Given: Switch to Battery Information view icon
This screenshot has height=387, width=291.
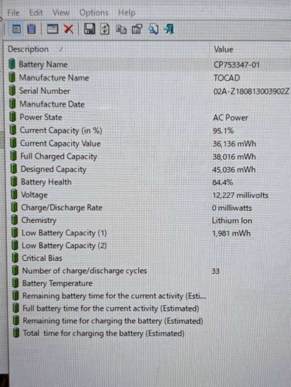Looking at the screenshot, I should (16, 29).
